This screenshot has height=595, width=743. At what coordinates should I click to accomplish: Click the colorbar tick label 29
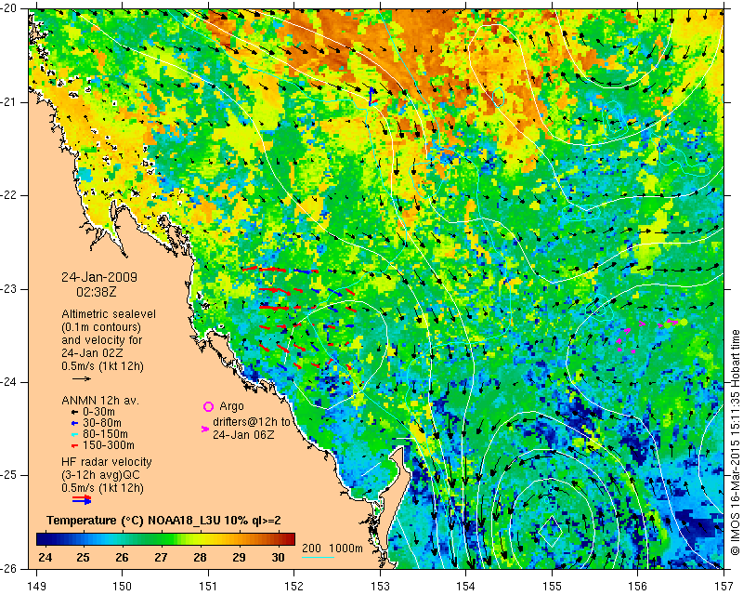click(x=239, y=557)
